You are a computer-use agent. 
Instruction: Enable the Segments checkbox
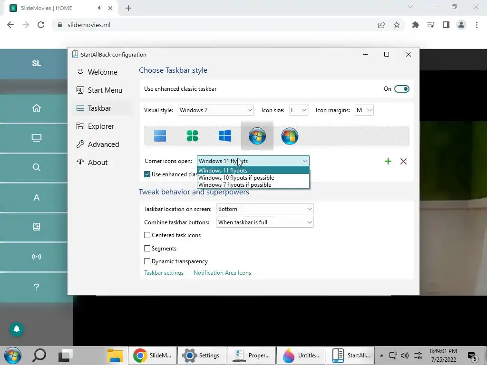[147, 248]
